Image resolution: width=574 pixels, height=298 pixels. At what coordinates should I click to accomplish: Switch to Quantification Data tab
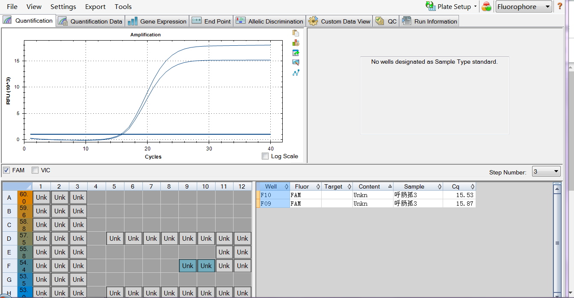pyautogui.click(x=90, y=21)
